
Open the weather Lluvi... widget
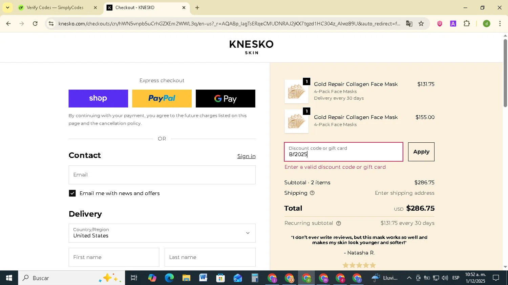385,278
